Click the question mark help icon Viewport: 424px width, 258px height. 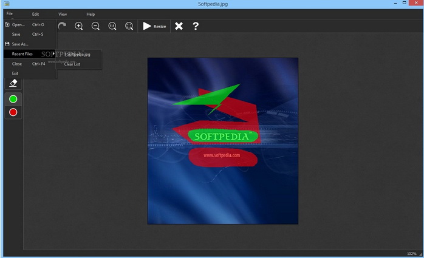click(196, 26)
